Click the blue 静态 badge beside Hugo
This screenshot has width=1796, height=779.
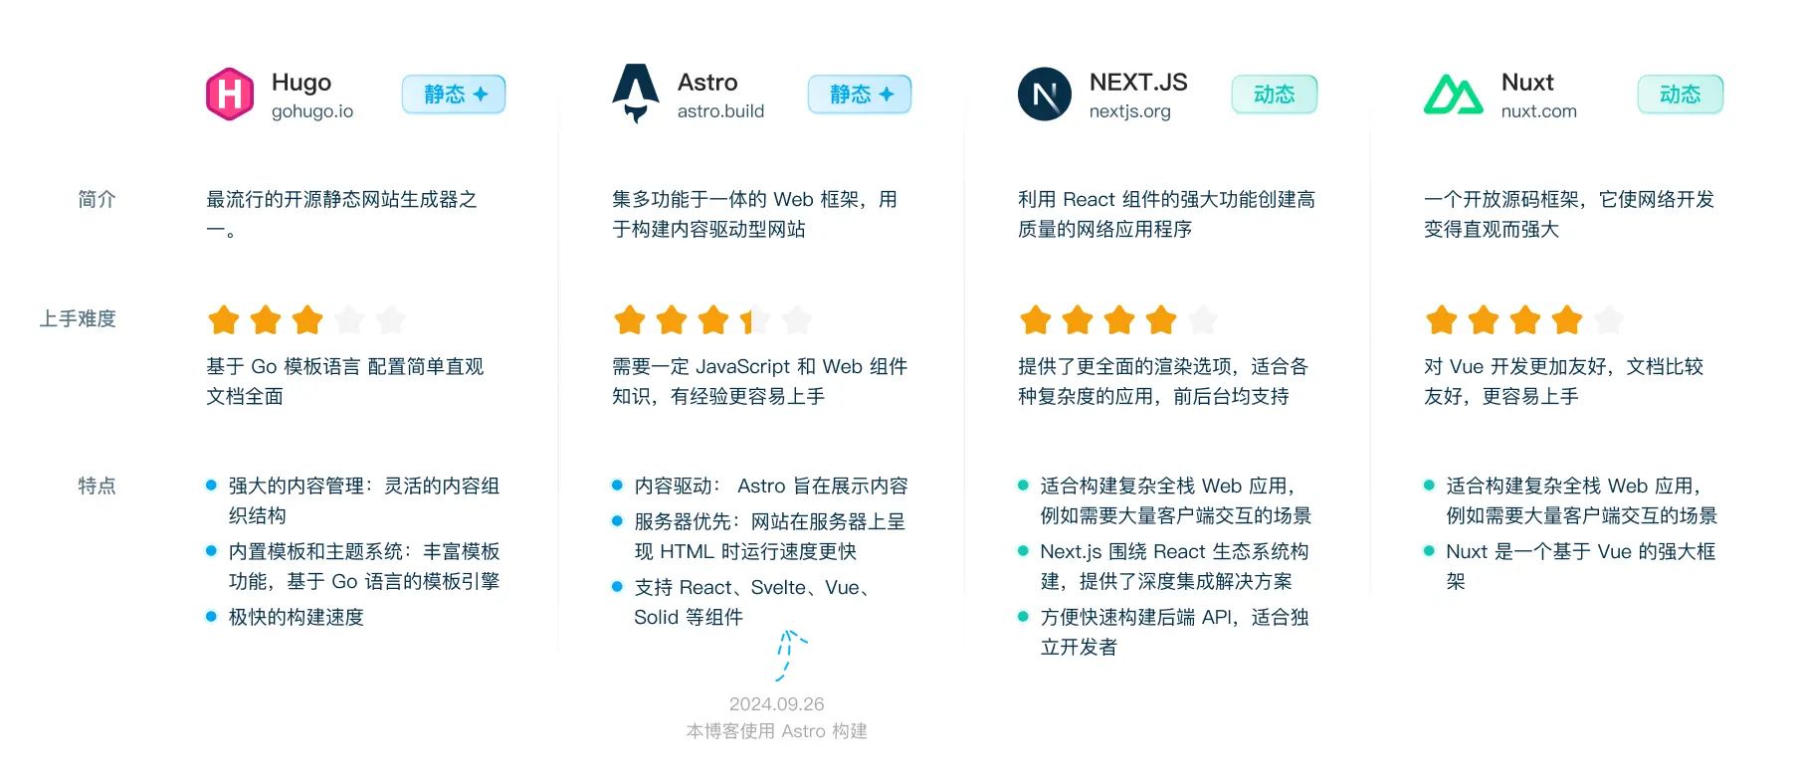click(x=454, y=95)
